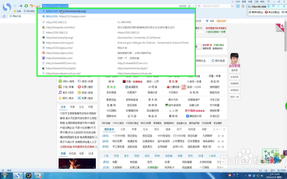Click the Sogou browser logo

(x=7, y=7)
